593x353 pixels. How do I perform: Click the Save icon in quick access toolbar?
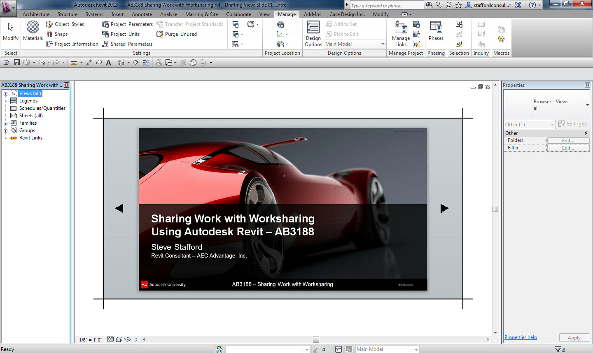pyautogui.click(x=17, y=63)
